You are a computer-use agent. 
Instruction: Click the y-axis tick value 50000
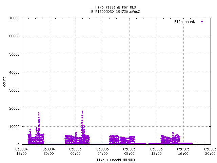coord(14,54)
